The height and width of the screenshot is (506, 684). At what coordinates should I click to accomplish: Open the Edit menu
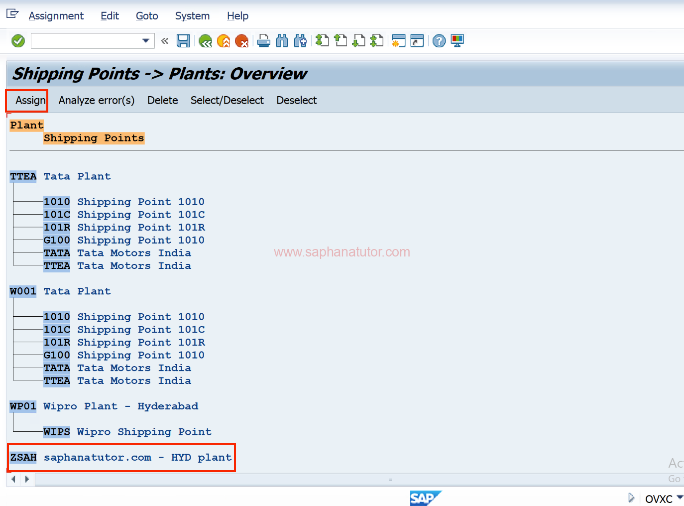click(110, 16)
